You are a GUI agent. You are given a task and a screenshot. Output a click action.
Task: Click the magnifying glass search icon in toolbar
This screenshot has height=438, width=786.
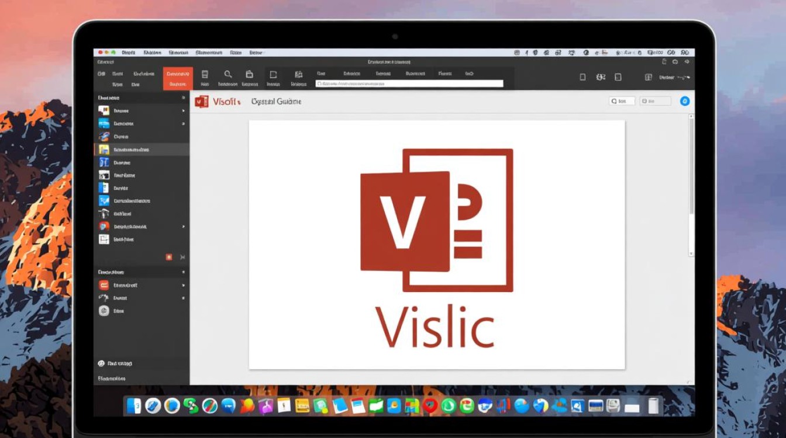[228, 75]
